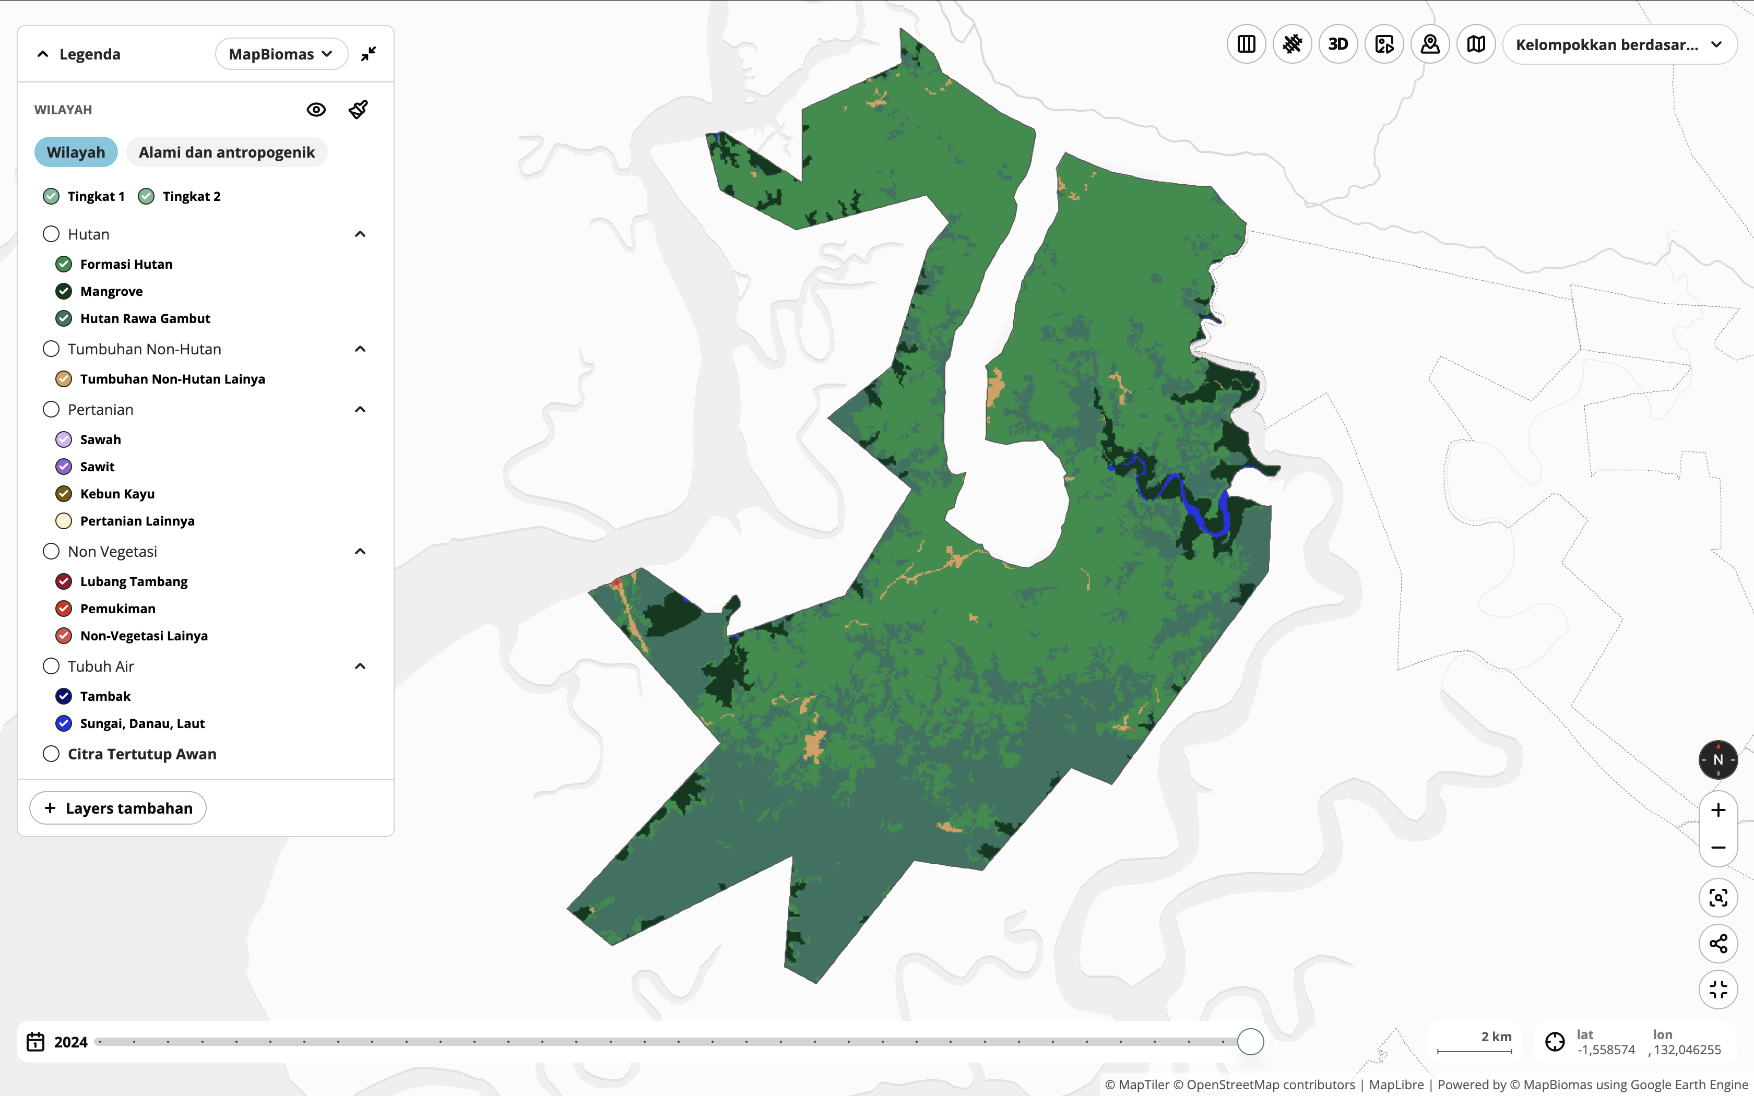Viewport: 1754px width, 1096px height.
Task: Disable the Tingkat 2 level checkbox
Action: (146, 196)
